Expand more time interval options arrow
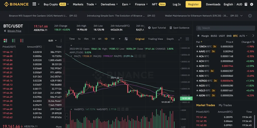 [120, 39]
